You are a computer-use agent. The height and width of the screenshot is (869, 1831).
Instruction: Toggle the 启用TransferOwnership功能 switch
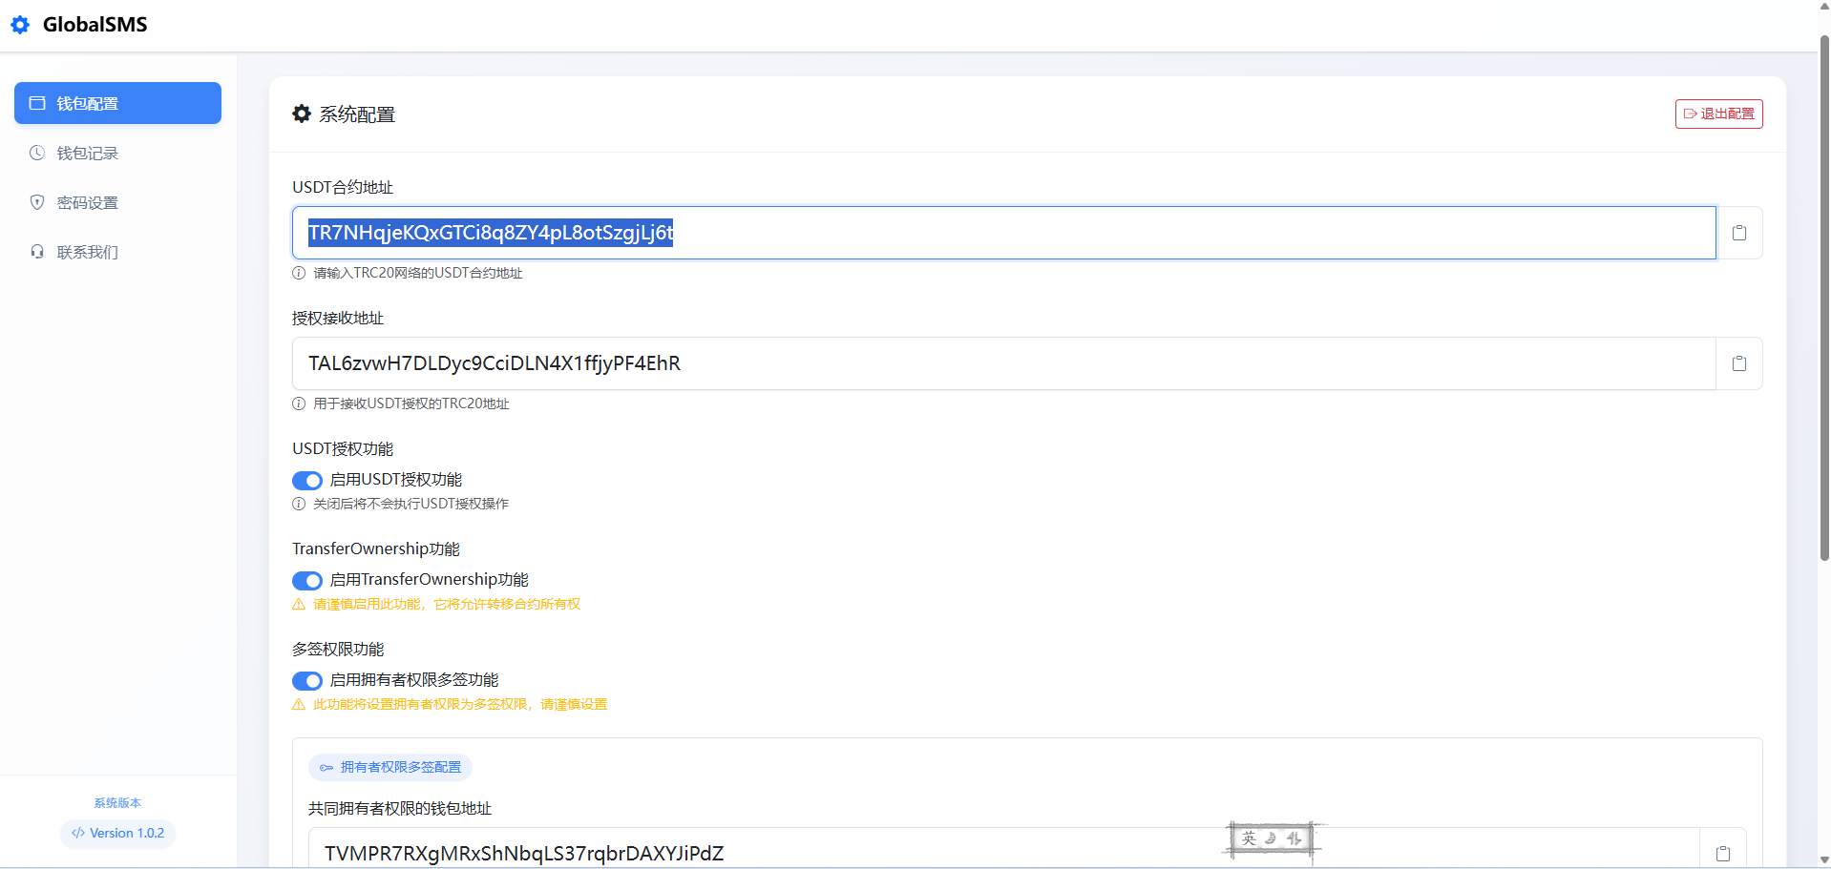(307, 581)
